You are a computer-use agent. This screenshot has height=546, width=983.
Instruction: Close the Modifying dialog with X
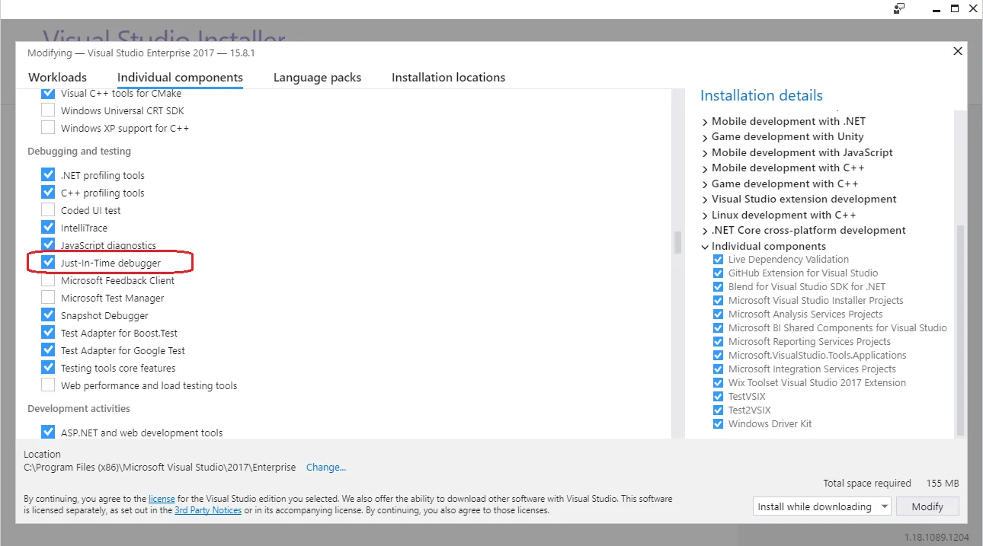tap(958, 52)
